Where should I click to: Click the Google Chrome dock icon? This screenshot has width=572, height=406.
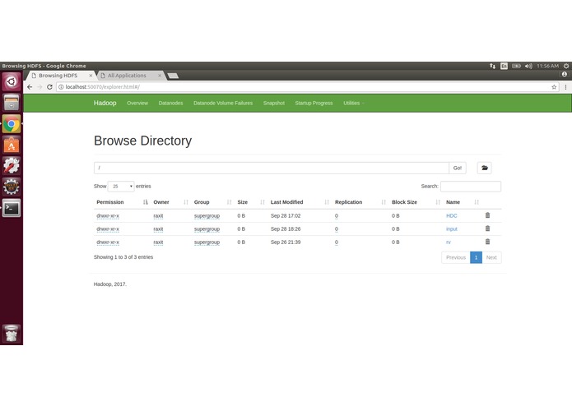coord(12,124)
